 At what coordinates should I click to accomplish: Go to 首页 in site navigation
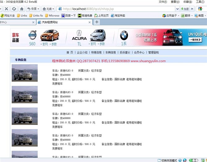tap(70, 53)
